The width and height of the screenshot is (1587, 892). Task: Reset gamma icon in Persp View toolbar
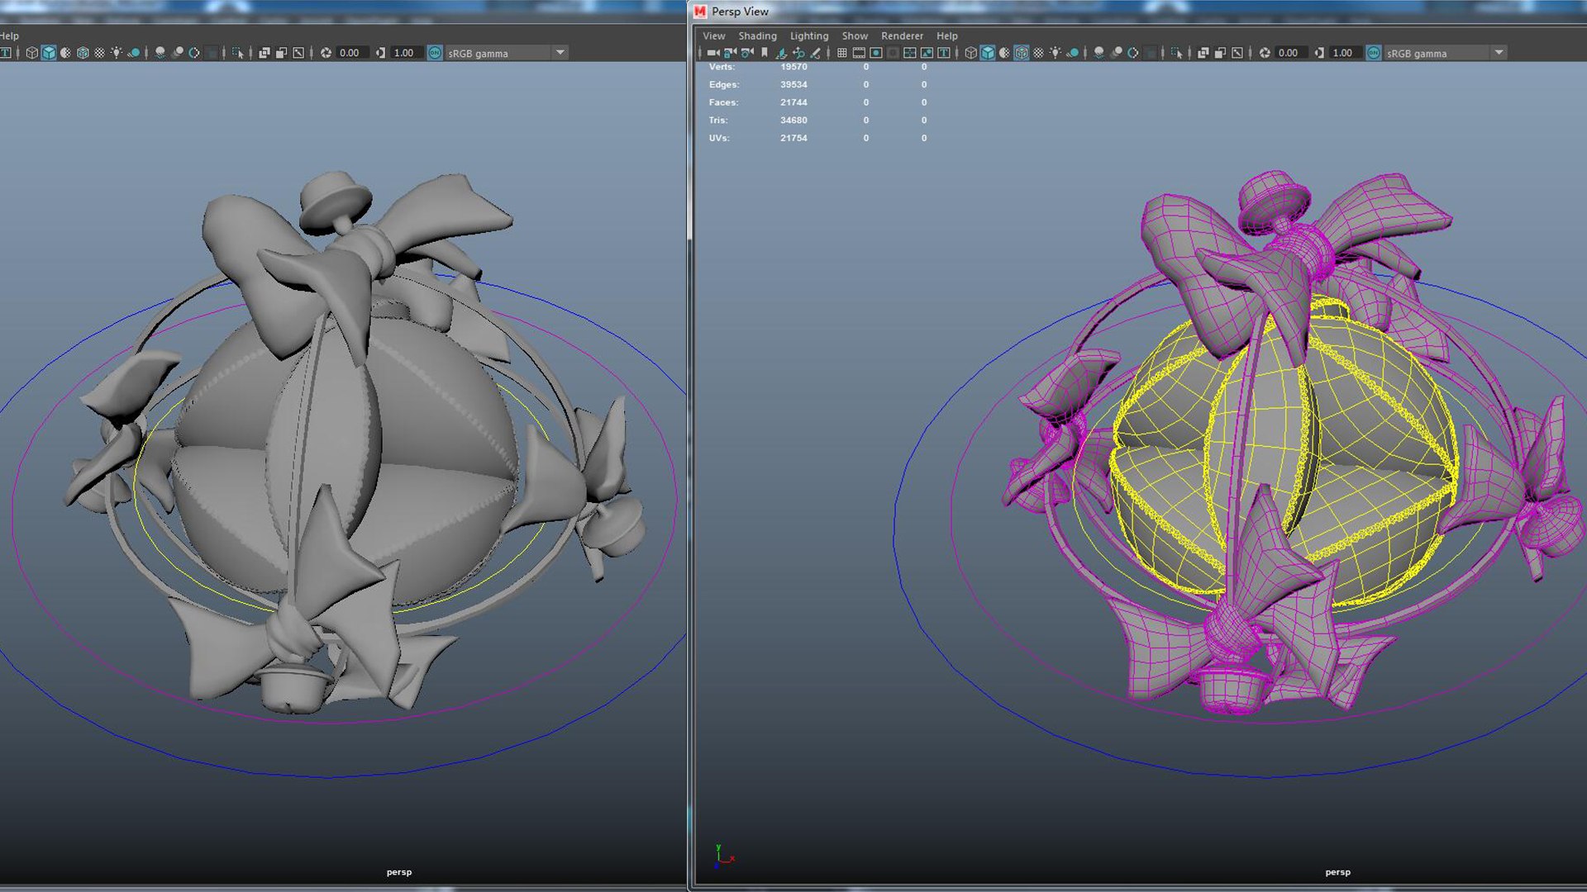coord(1319,53)
